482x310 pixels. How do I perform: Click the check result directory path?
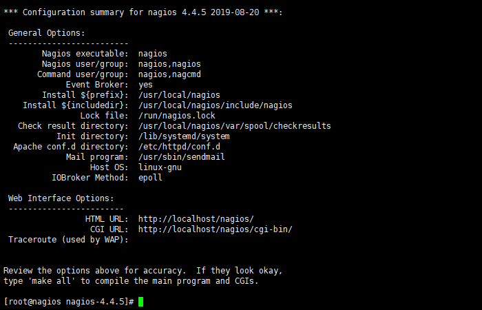pos(234,126)
